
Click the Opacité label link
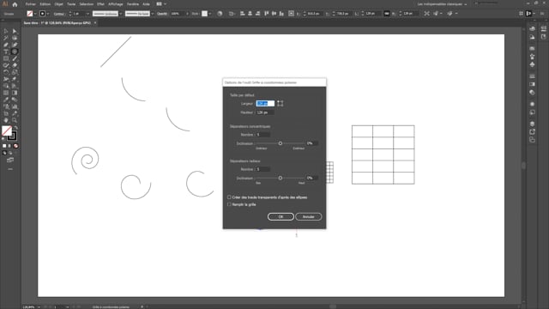click(x=162, y=14)
